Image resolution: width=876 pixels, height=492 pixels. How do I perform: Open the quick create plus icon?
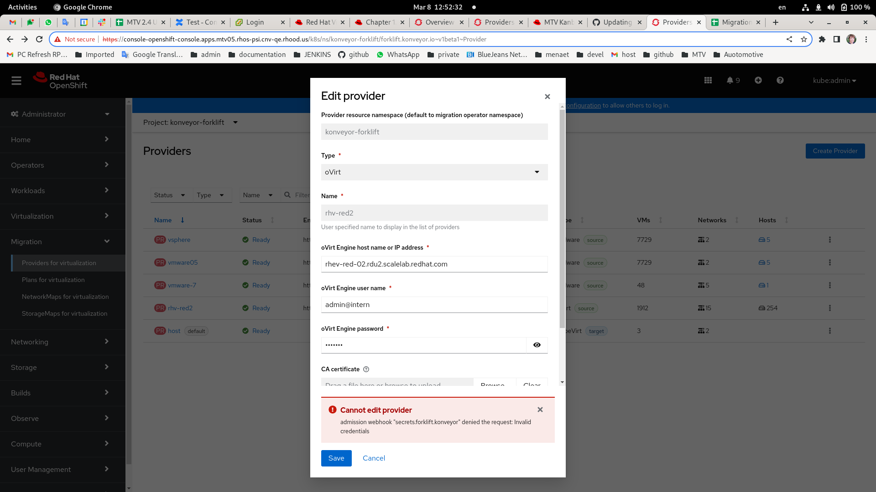(758, 80)
